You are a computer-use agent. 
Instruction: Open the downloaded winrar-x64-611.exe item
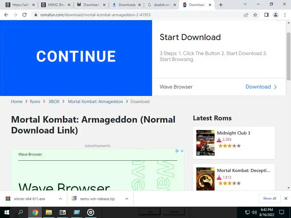coord(29,199)
